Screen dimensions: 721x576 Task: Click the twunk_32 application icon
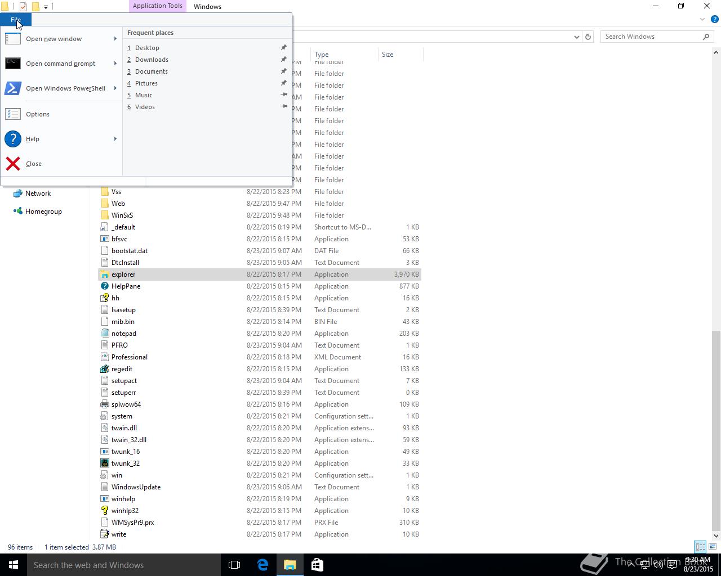pyautogui.click(x=104, y=463)
